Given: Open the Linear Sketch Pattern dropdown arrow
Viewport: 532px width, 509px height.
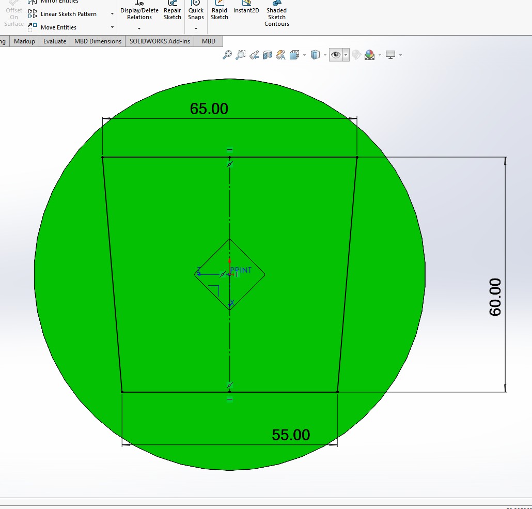Looking at the screenshot, I should tap(112, 14).
